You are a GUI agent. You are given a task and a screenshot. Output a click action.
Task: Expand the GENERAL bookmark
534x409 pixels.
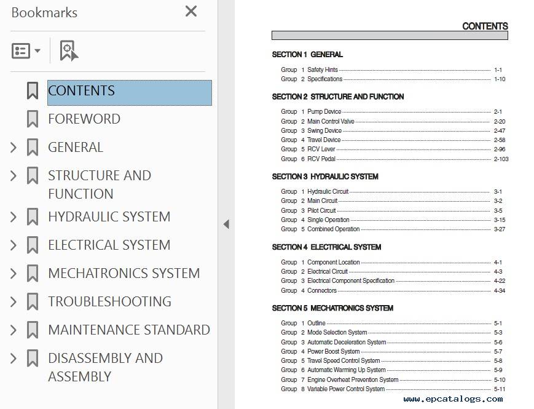(14, 148)
